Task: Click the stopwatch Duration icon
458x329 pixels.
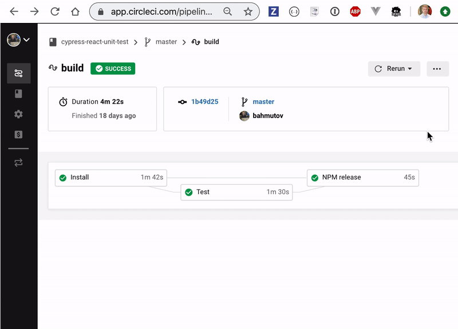Action: pos(63,102)
